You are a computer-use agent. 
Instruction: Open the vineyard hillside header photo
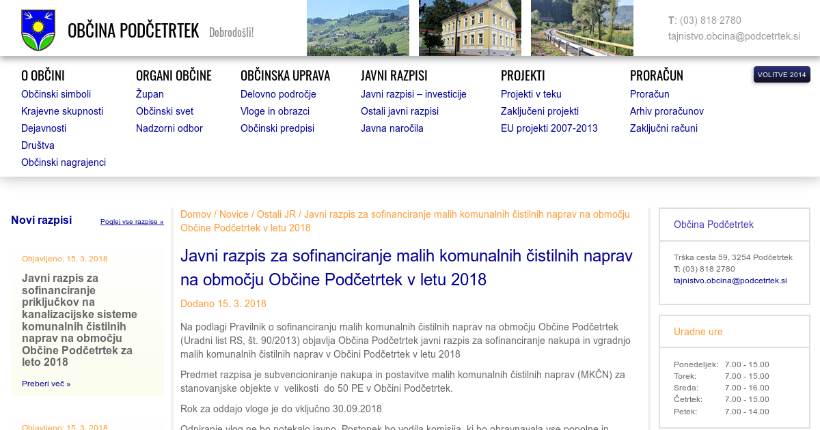click(x=357, y=28)
